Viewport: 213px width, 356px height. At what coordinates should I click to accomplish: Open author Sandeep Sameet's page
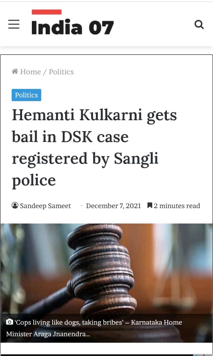tap(45, 206)
